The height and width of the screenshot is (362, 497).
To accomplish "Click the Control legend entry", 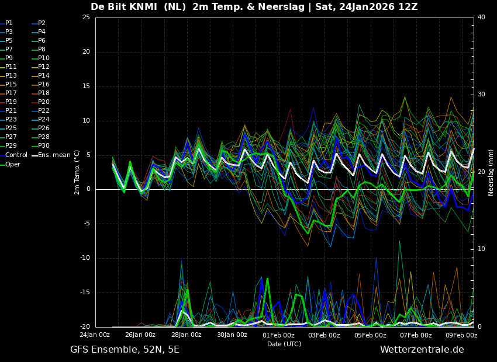I will [13, 155].
